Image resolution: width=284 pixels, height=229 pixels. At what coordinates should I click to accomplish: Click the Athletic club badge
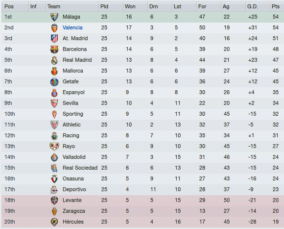click(54, 125)
